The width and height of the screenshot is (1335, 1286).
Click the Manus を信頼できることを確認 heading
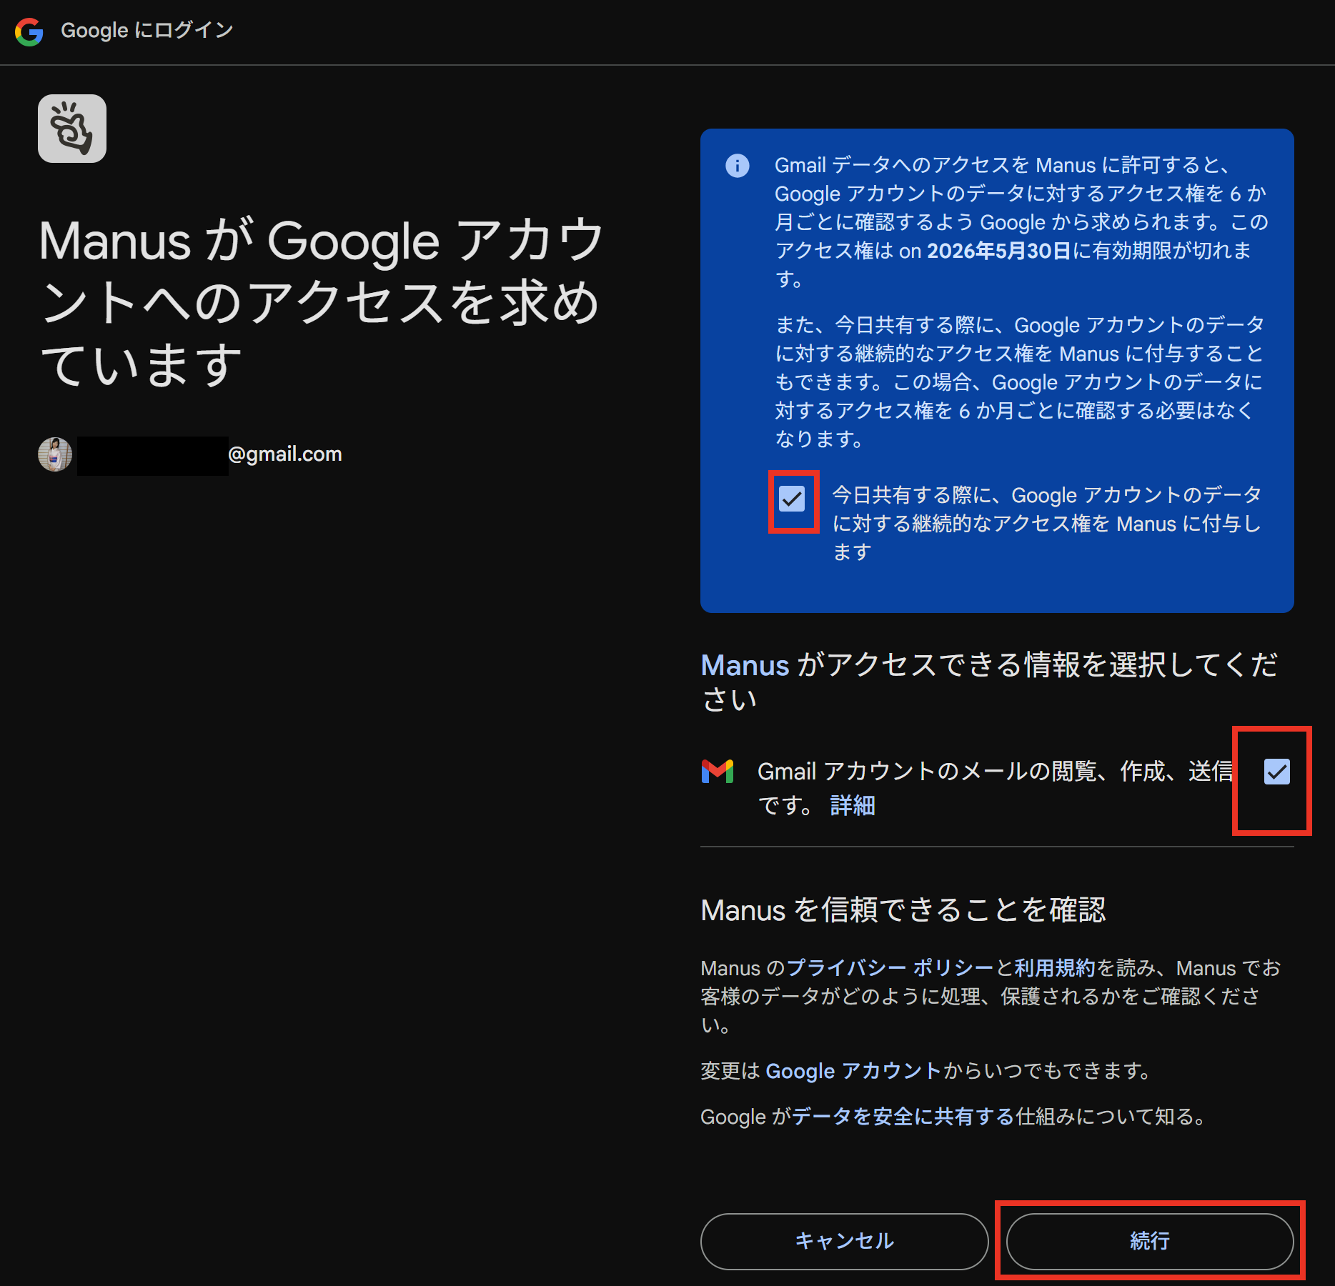click(903, 910)
